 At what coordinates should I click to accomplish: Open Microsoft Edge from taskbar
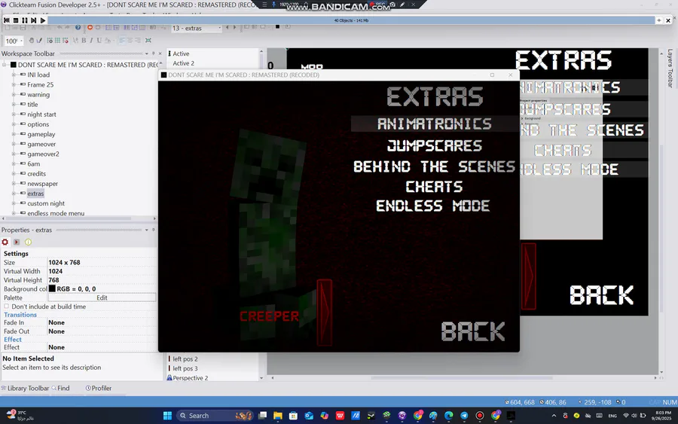pyautogui.click(x=448, y=416)
